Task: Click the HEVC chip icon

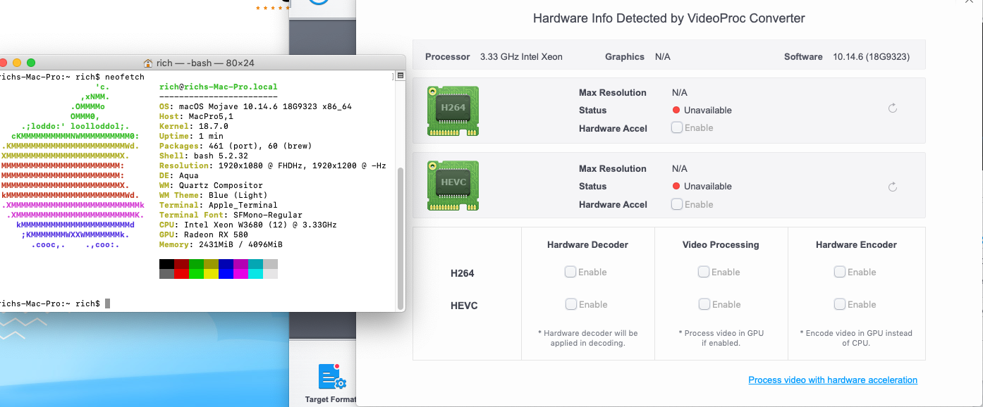Action: pos(453,186)
